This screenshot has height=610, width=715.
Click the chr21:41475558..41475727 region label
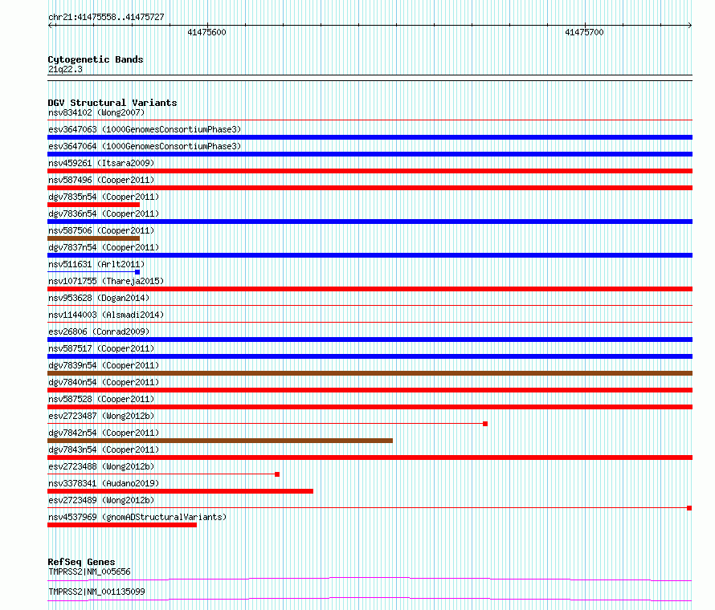[x=106, y=18]
